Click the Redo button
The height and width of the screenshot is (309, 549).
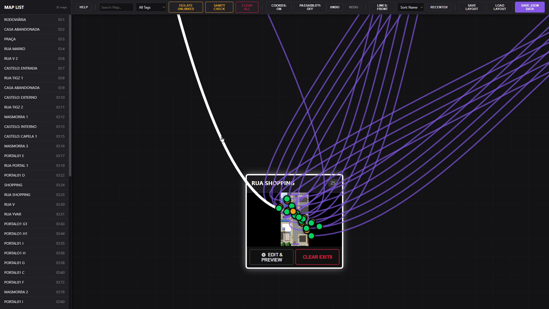click(353, 7)
